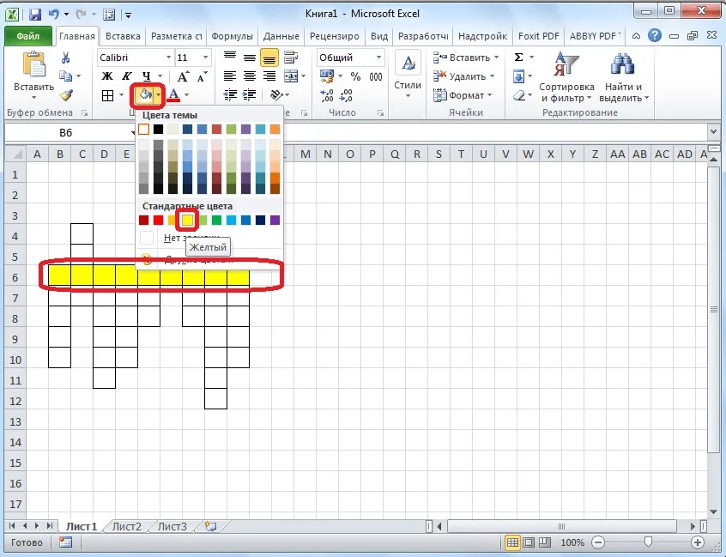Click the borders grid icon

coord(107,95)
